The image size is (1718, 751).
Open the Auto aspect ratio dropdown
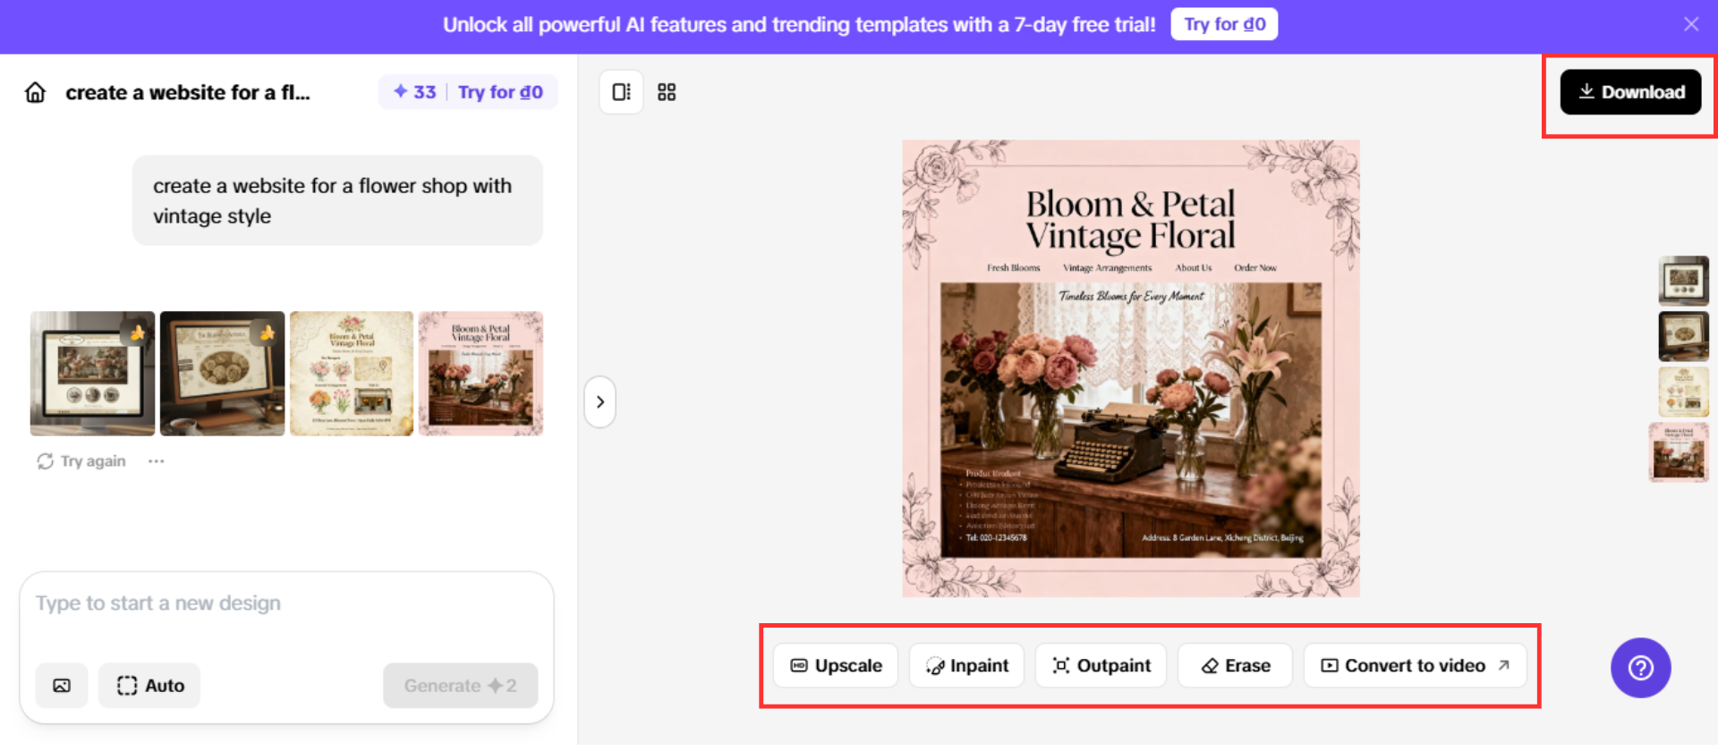pyautogui.click(x=149, y=686)
